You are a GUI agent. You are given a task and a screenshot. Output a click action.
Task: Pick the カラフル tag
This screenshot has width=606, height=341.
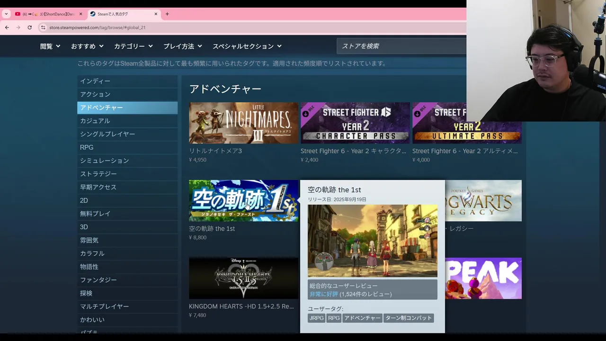click(127, 253)
